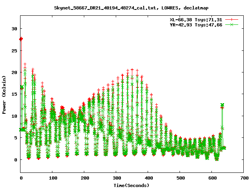Click y-axis tick label 30
The height and width of the screenshot is (189, 252).
tap(14, 29)
